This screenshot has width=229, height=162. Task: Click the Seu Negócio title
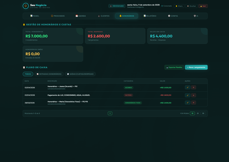coord(38,5)
